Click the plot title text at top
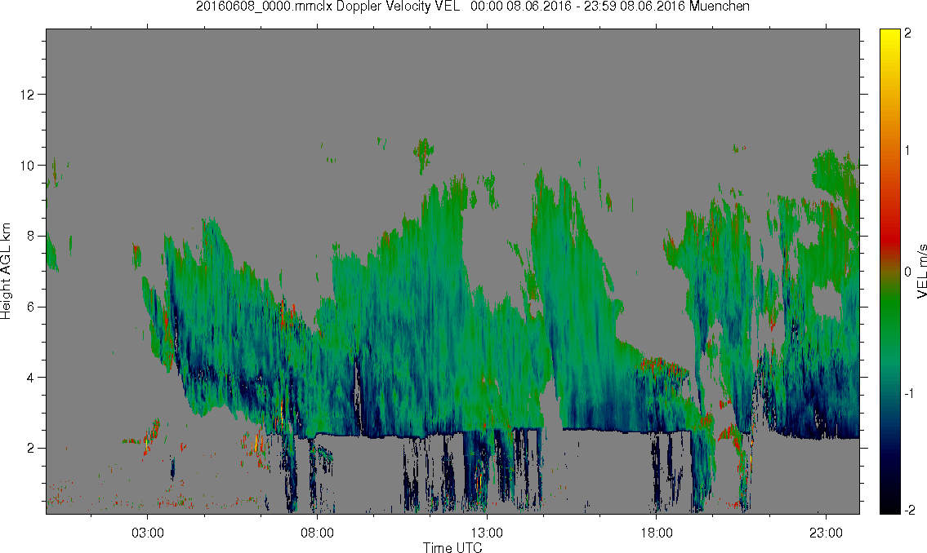This screenshot has width=927, height=553. pyautogui.click(x=472, y=7)
